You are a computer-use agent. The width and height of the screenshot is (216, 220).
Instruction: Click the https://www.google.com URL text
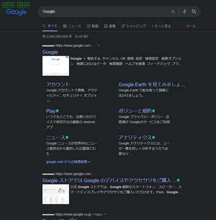pos(73,46)
